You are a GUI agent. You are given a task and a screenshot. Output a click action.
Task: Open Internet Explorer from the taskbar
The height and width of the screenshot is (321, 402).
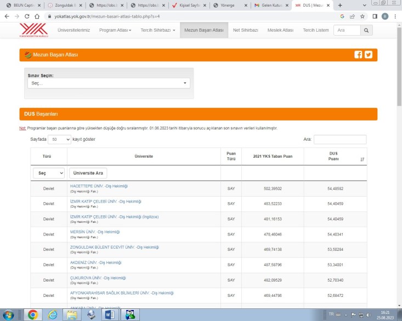tap(53, 315)
